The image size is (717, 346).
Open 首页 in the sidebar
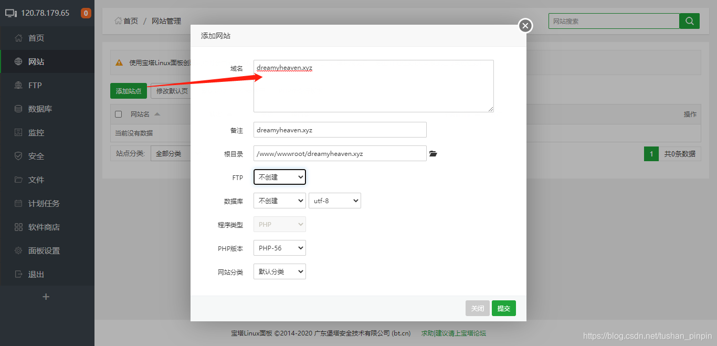(x=47, y=38)
